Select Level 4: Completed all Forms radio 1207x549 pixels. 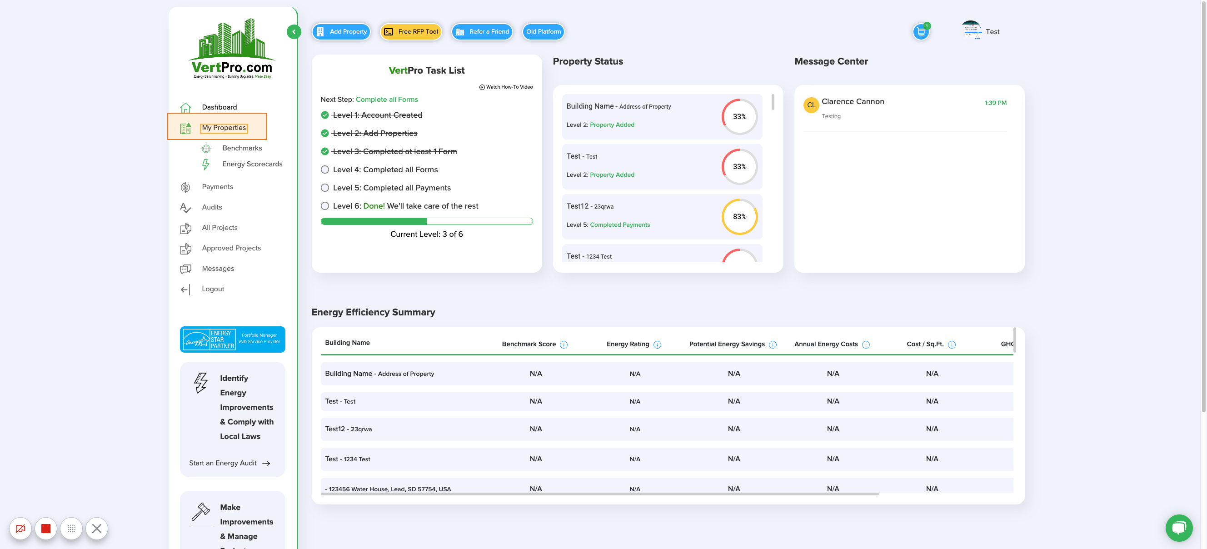click(325, 170)
